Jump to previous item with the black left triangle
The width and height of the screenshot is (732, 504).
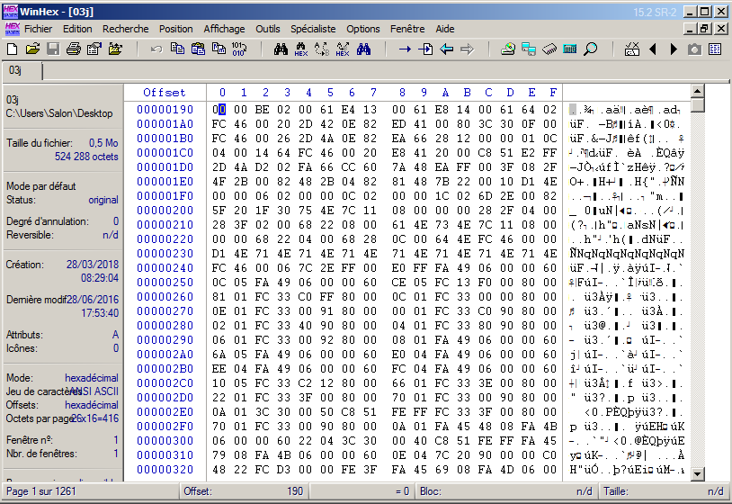click(653, 49)
